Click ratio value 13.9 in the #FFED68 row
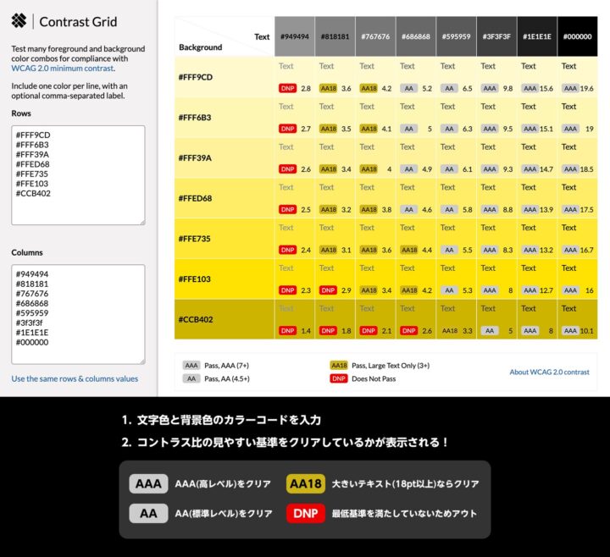610x557 pixels. point(546,210)
